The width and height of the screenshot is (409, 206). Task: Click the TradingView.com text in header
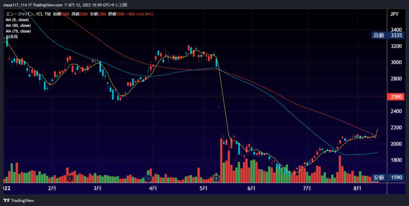tap(48, 5)
